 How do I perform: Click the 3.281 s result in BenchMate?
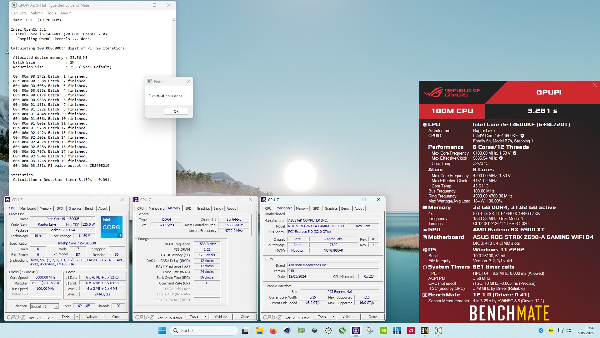click(x=542, y=111)
